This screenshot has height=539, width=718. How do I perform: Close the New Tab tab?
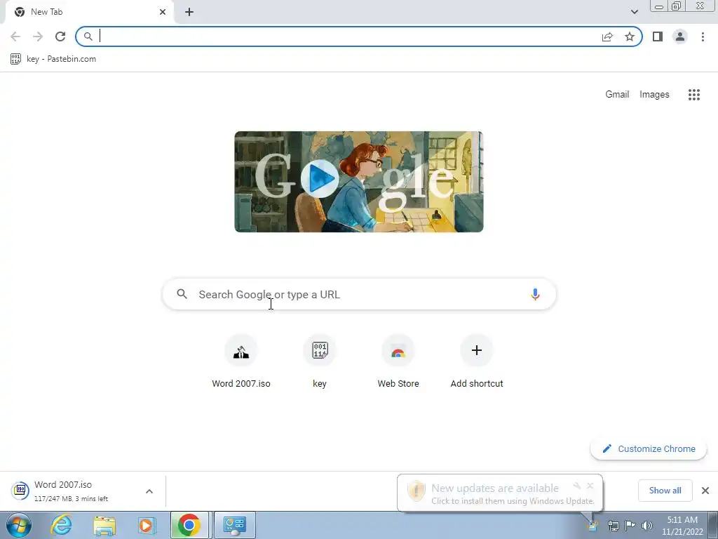(x=163, y=12)
